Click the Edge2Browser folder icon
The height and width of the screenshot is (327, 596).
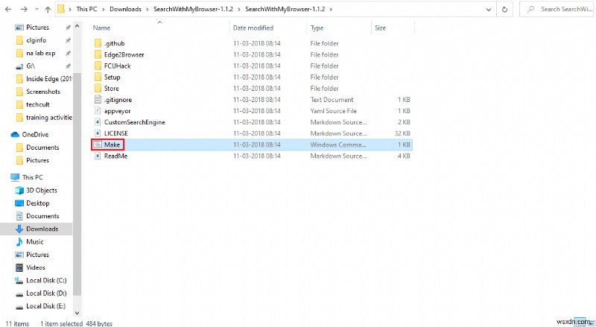98,55
